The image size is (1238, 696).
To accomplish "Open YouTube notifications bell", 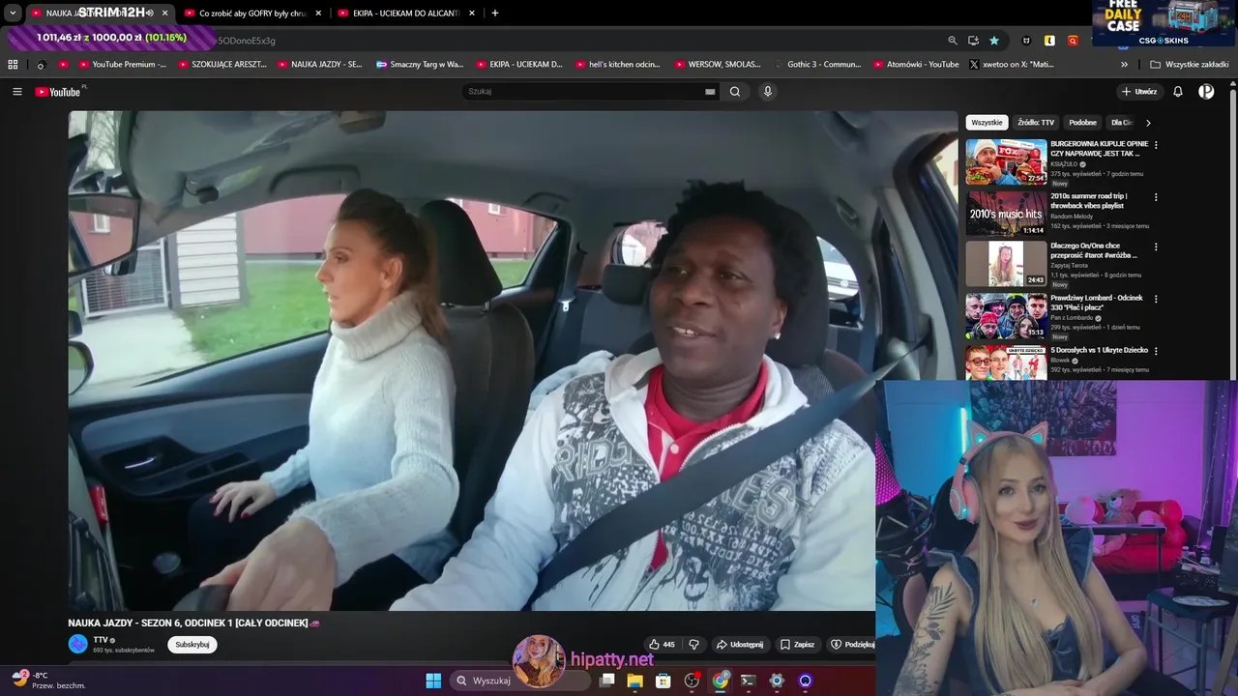I will 1178,92.
